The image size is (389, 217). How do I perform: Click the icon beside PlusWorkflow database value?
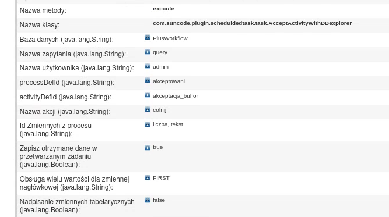(x=148, y=37)
